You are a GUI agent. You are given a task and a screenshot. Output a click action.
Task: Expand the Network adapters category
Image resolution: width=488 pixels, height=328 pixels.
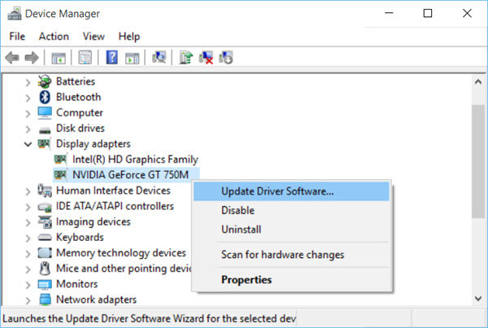tap(28, 300)
